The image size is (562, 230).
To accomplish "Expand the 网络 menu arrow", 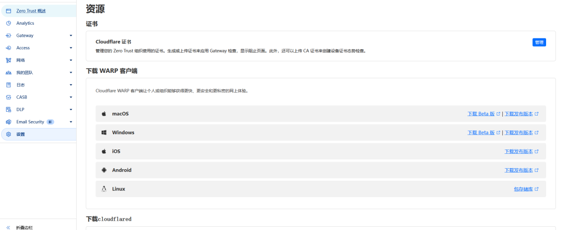I will pyautogui.click(x=71, y=60).
